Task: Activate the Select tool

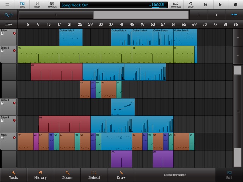Action: point(94,175)
